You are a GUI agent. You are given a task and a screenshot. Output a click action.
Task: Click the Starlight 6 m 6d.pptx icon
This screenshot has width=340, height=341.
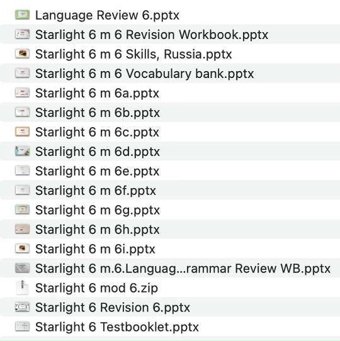(x=23, y=151)
